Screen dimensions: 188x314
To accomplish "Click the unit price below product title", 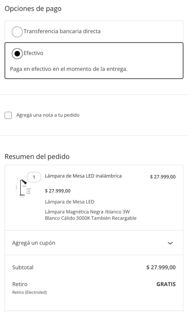I will coord(58,191).
